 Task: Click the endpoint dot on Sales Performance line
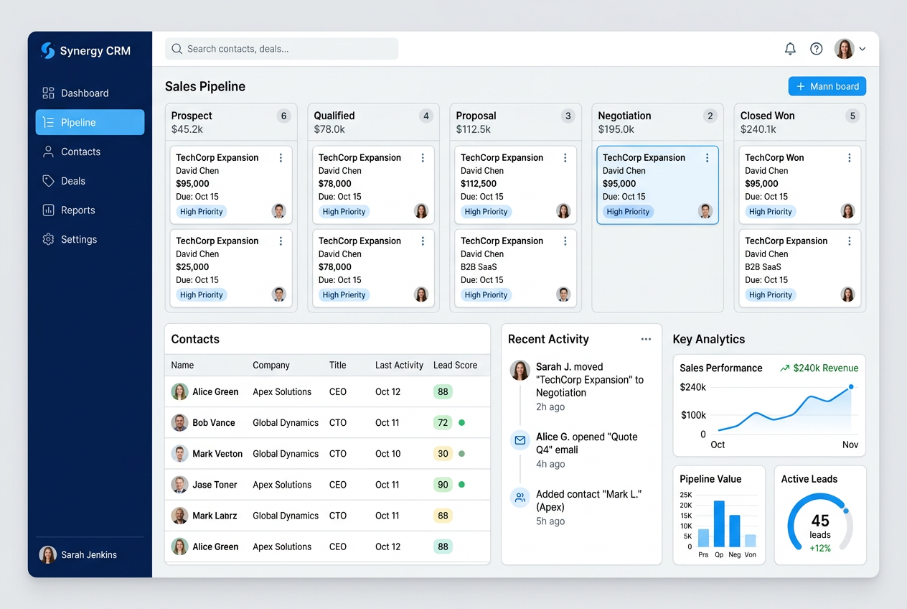point(851,386)
